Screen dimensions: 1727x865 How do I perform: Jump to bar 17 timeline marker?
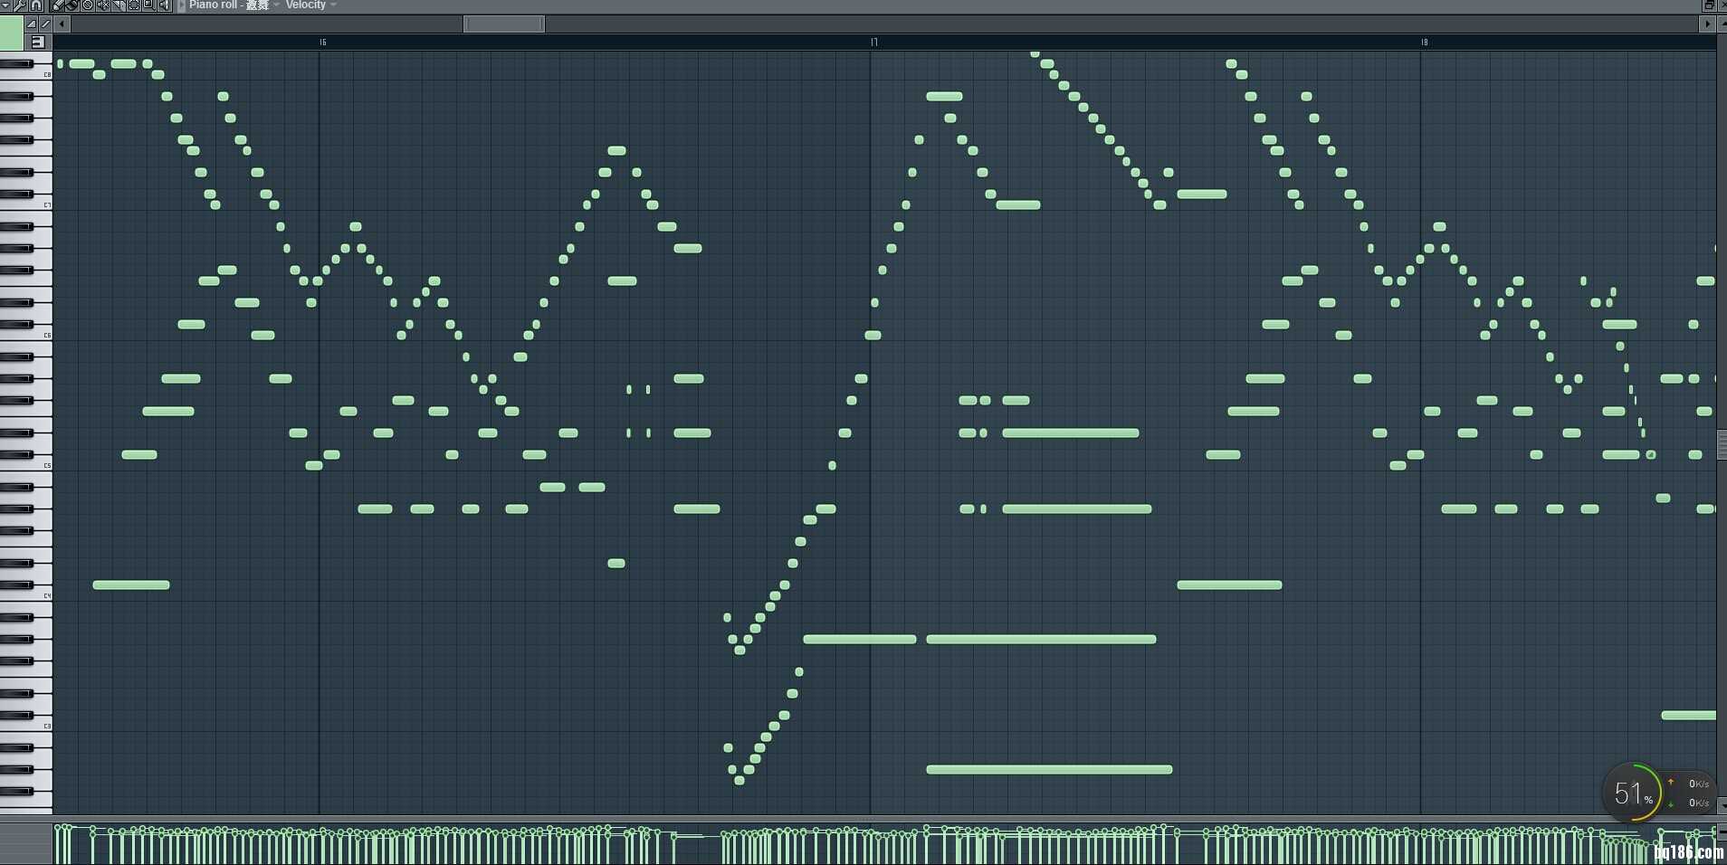click(873, 42)
